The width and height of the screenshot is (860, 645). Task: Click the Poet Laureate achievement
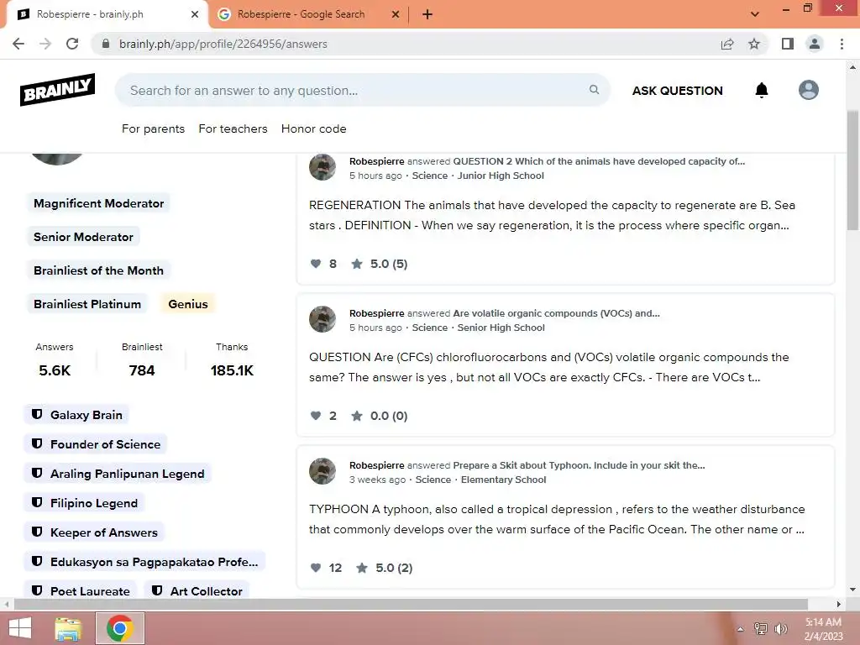click(x=81, y=590)
